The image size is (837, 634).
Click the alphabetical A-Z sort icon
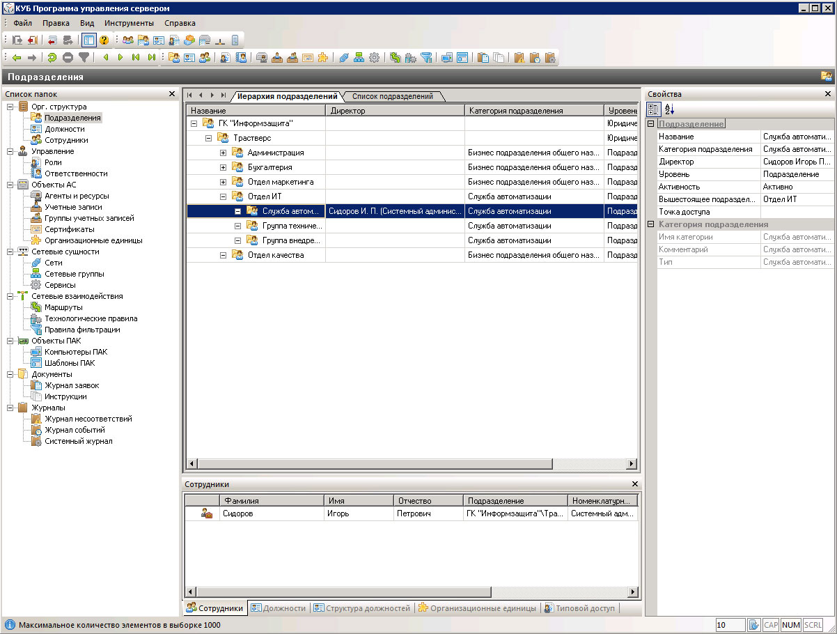tap(669, 109)
